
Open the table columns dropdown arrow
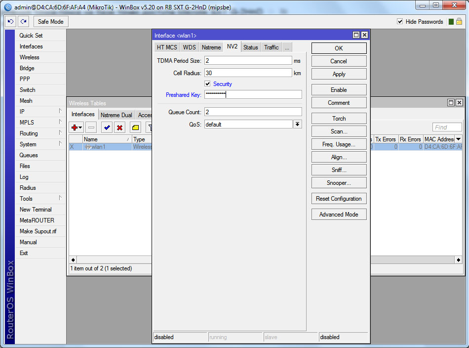[458, 139]
